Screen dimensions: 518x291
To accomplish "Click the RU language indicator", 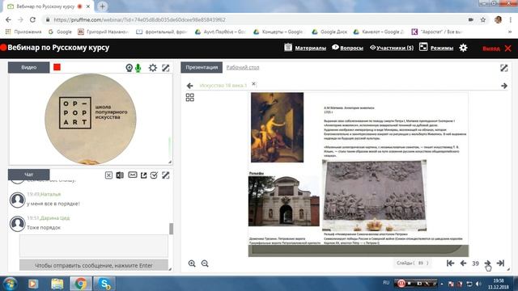I will point(386,283).
